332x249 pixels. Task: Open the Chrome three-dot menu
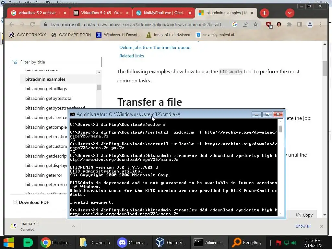pos(321,24)
